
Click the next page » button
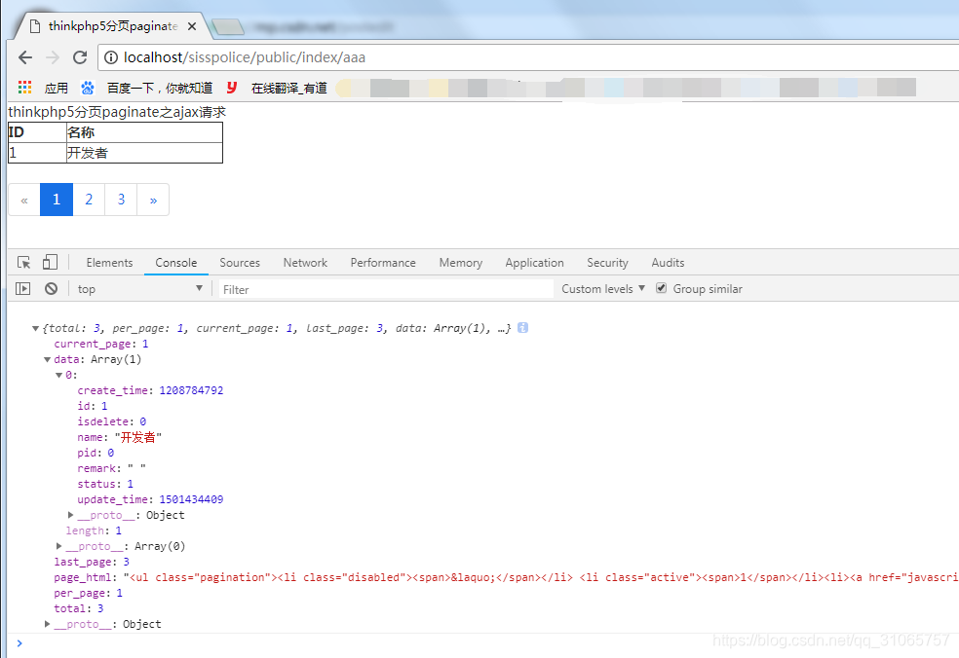pyautogui.click(x=154, y=200)
